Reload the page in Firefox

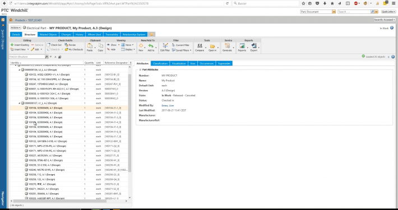[x=228, y=3]
